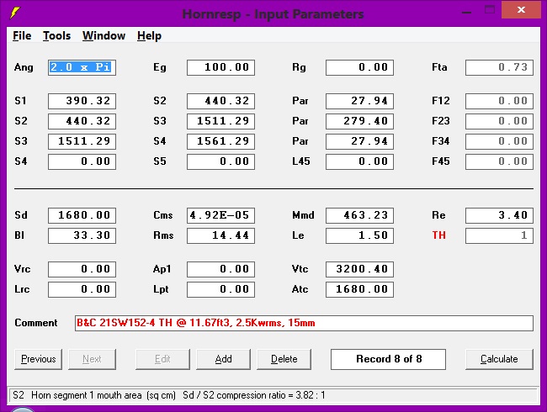Click the S5 input field

pos(220,161)
